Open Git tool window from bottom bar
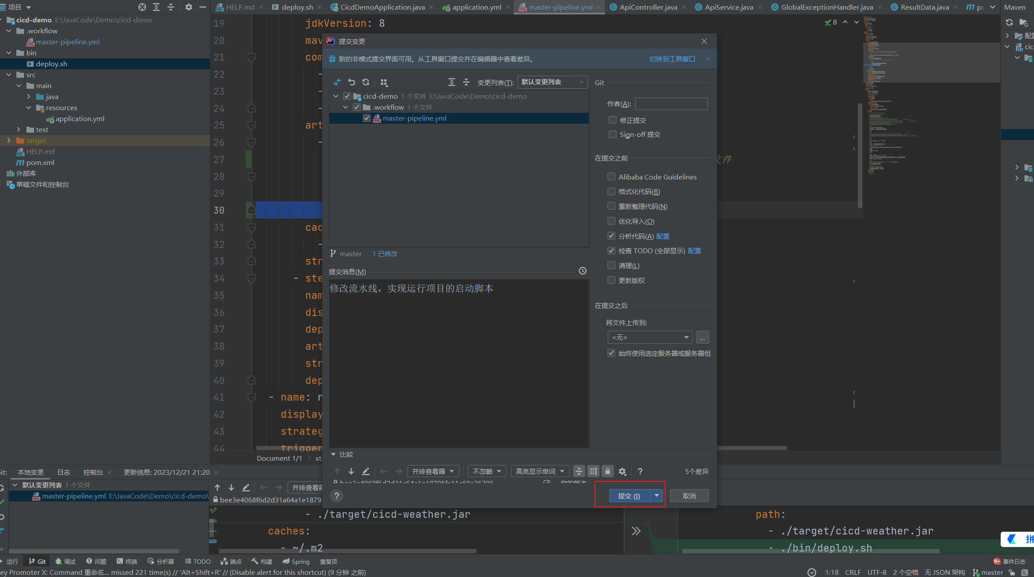Viewport: 1034px width, 577px height. coord(37,561)
